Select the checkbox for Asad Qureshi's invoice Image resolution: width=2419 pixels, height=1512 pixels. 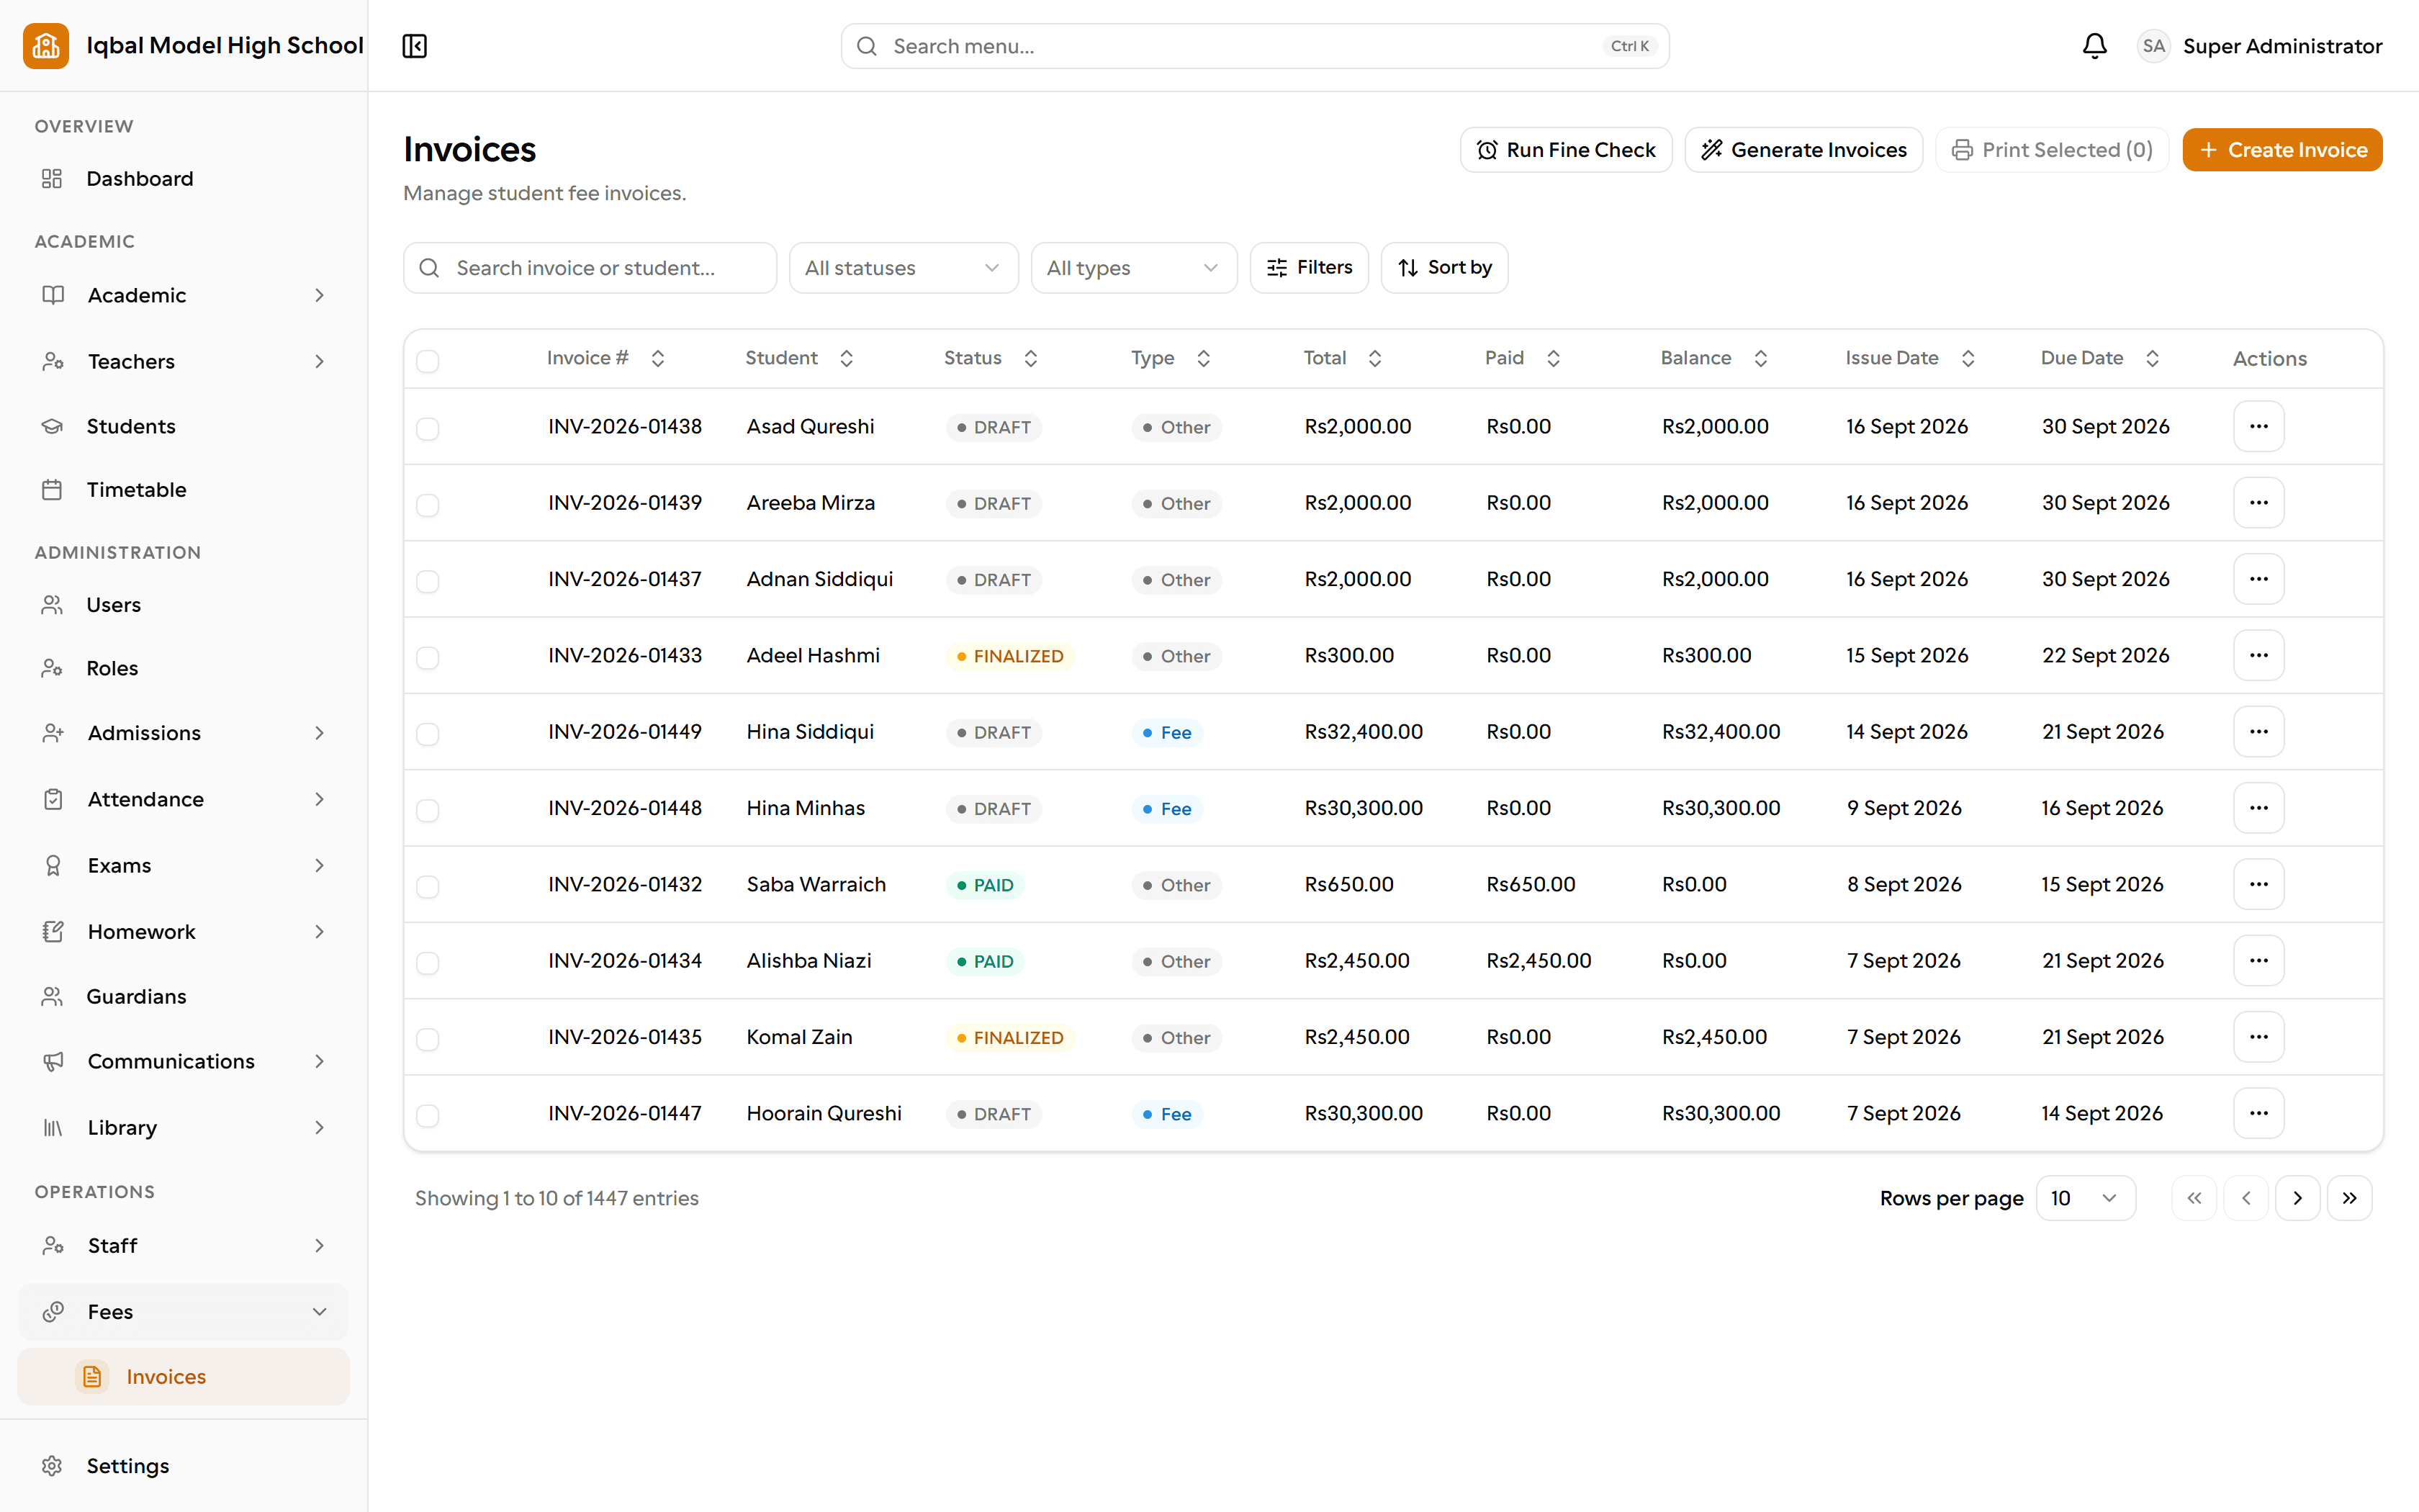tap(428, 429)
